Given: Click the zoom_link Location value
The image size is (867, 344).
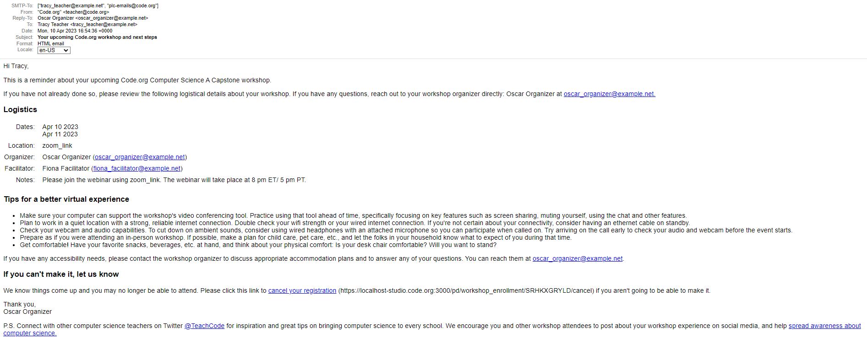Looking at the screenshot, I should click(57, 145).
